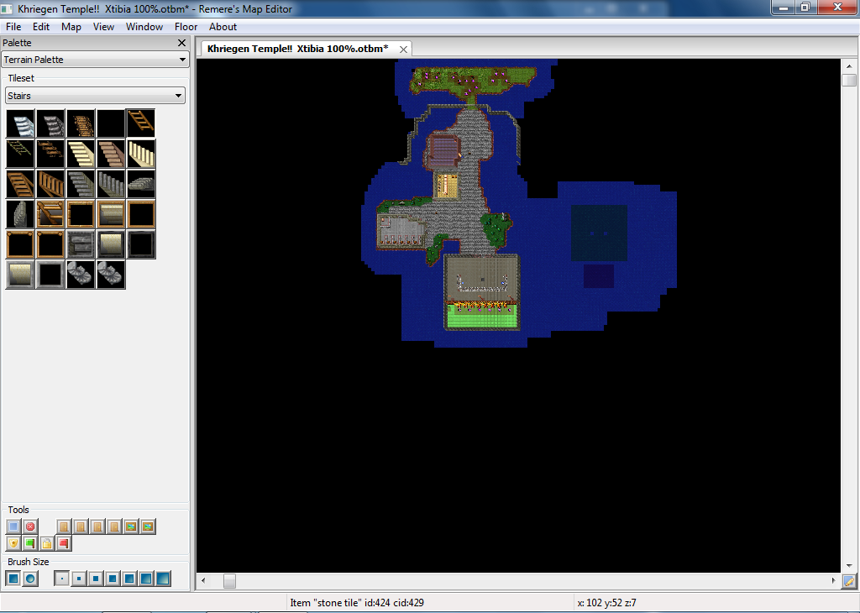Select the red flag zone tool
The height and width of the screenshot is (613, 860).
coord(64,543)
